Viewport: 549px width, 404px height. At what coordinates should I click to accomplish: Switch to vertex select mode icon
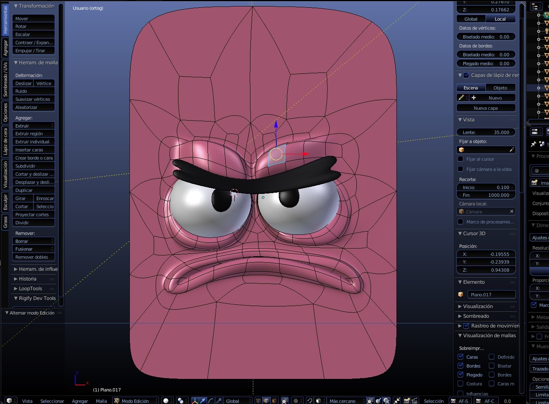(x=259, y=401)
